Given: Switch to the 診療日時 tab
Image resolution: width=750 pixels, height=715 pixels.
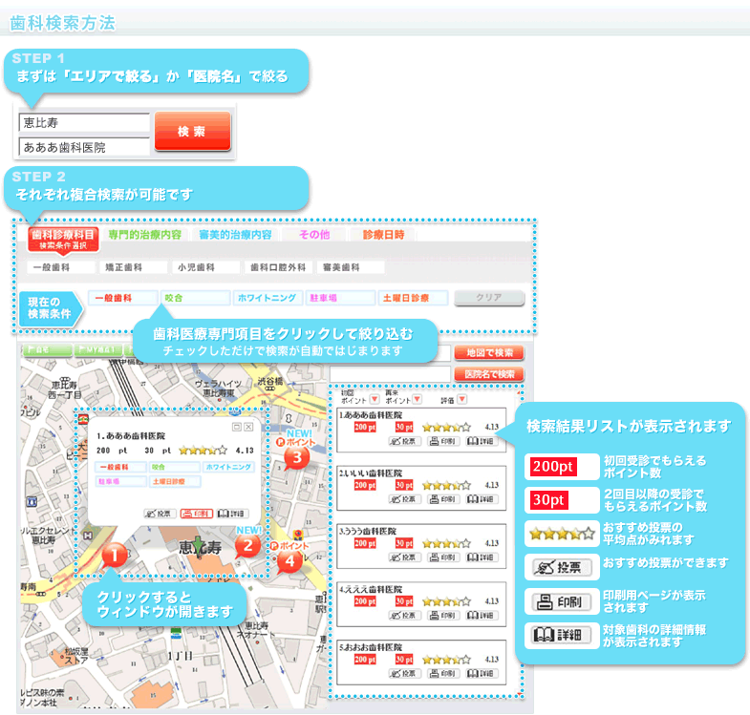Looking at the screenshot, I should point(384,235).
